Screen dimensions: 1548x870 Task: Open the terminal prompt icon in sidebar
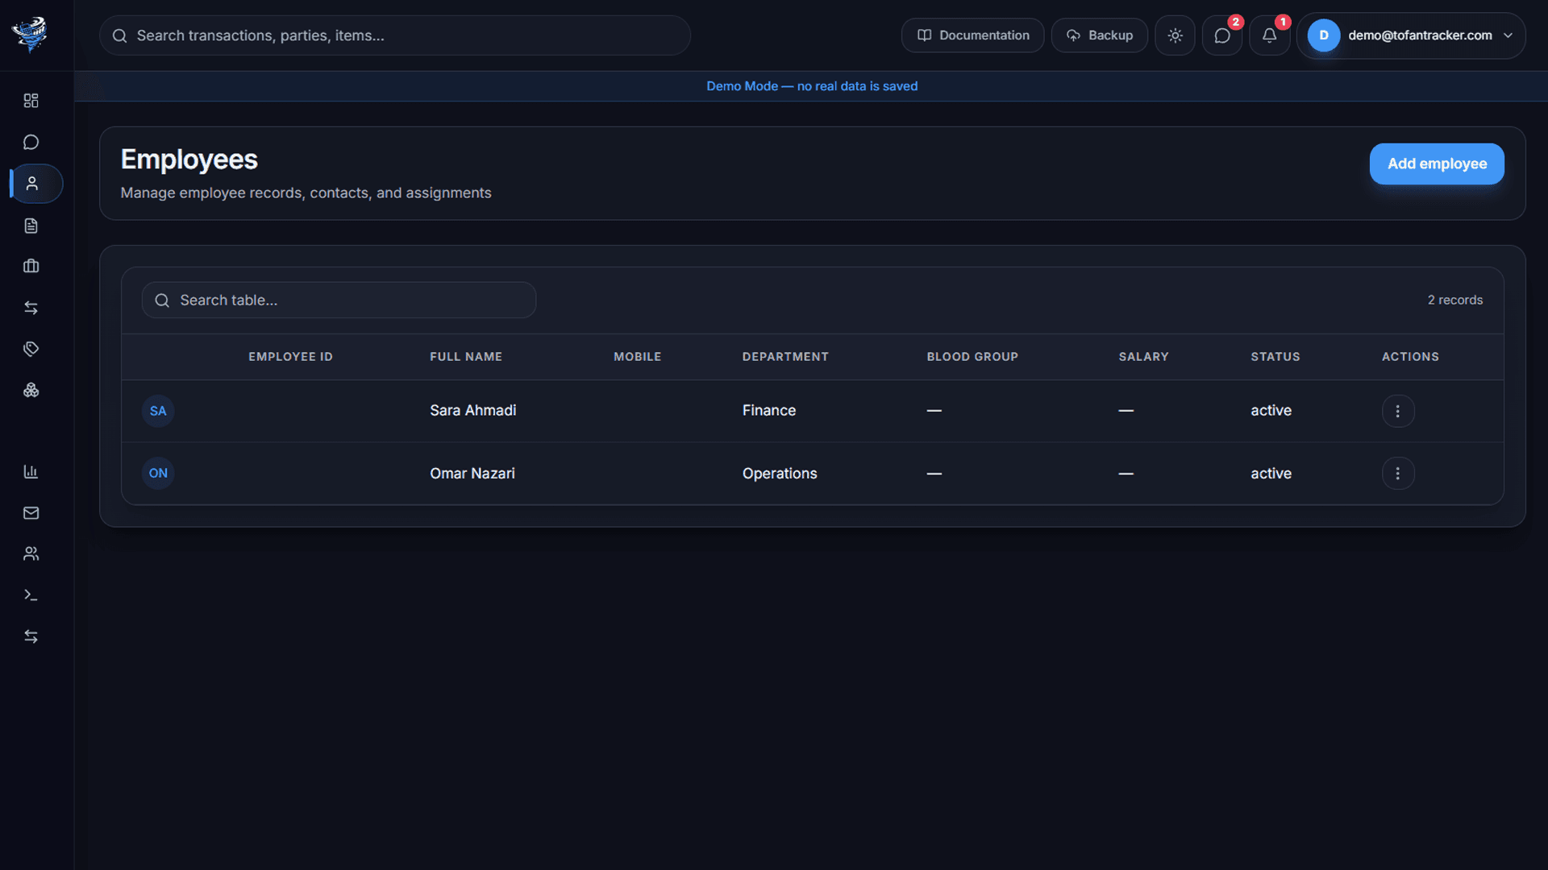click(31, 595)
